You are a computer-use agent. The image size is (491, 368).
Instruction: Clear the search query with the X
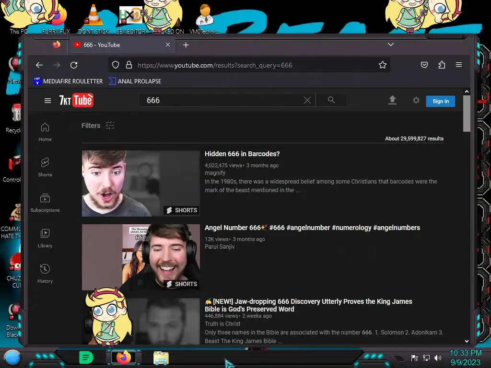point(307,100)
